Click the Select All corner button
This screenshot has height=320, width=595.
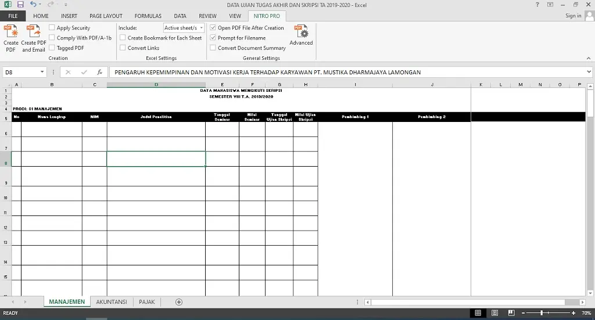click(6, 85)
